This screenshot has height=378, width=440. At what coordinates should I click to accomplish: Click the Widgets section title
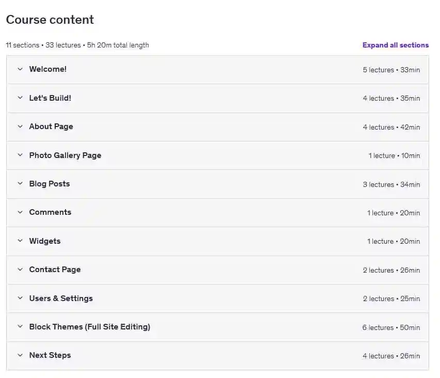pyautogui.click(x=45, y=241)
